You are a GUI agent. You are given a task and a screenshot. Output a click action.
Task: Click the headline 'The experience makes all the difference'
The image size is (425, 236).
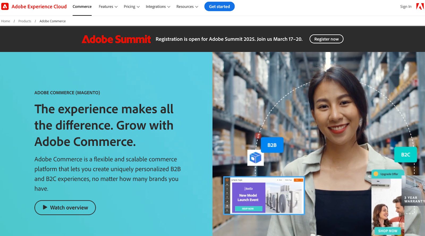pos(104,125)
